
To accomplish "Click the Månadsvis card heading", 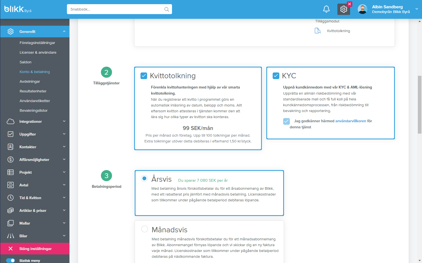I will pyautogui.click(x=170, y=230).
